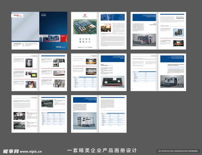The width and height of the screenshot is (202, 155).
Task: Click the row of certification icons below the factory image
Action: [85, 40]
